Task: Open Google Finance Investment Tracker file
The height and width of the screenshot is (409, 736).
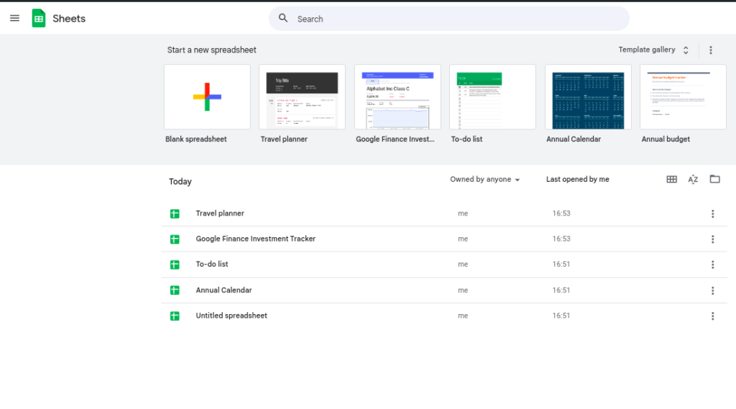Action: pyautogui.click(x=444, y=239)
